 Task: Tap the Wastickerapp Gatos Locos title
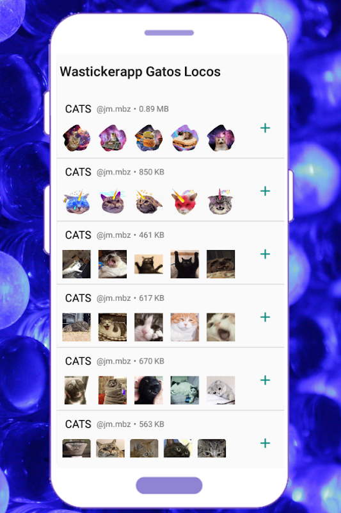pos(140,72)
